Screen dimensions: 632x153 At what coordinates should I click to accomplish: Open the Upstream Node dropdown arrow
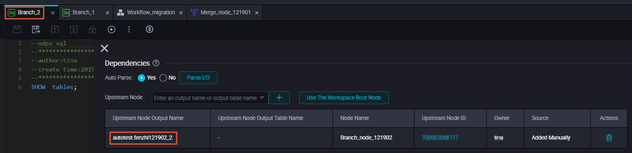(x=262, y=98)
